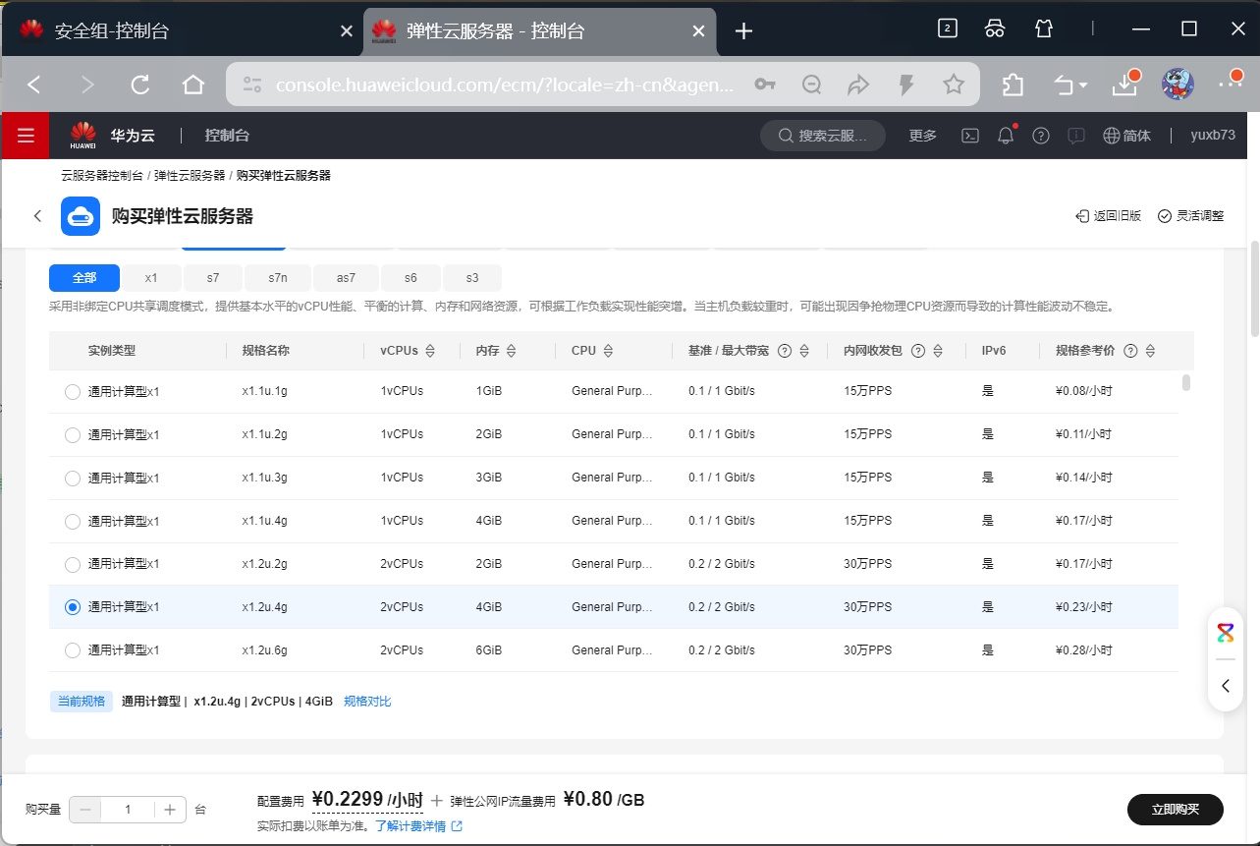The height and width of the screenshot is (846, 1260).
Task: Close the 安全组-控制台 tab
Action: 346,31
